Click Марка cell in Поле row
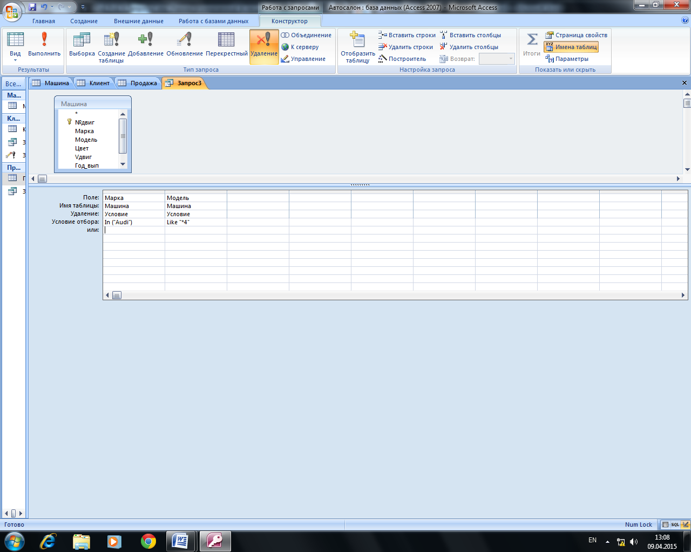The width and height of the screenshot is (691, 552). (134, 198)
